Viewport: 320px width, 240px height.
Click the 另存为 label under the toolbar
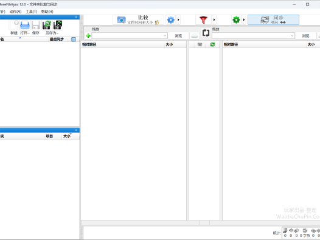[52, 33]
